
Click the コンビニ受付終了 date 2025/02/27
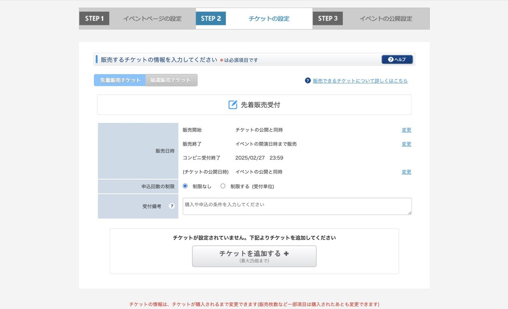(x=249, y=158)
